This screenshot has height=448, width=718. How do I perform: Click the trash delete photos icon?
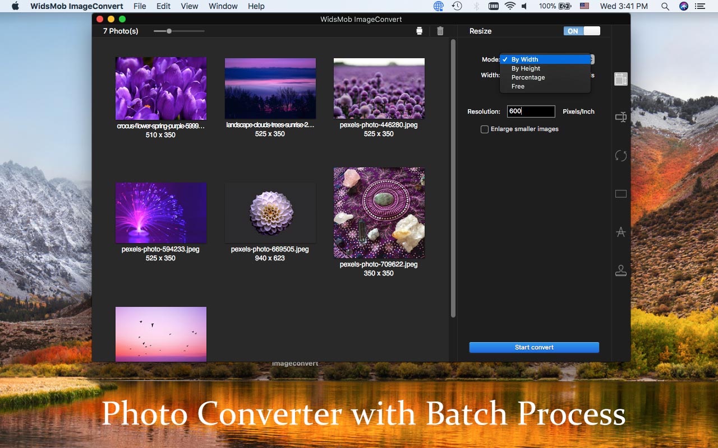pos(440,31)
